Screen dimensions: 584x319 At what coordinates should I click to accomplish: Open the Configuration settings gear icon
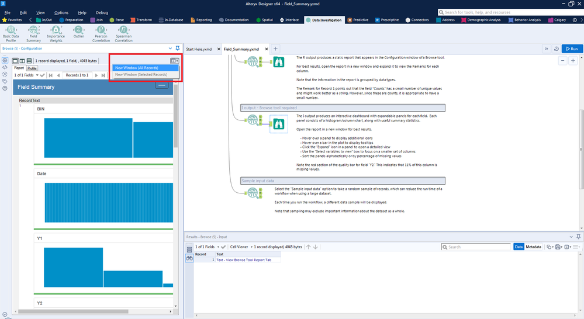tap(5, 60)
